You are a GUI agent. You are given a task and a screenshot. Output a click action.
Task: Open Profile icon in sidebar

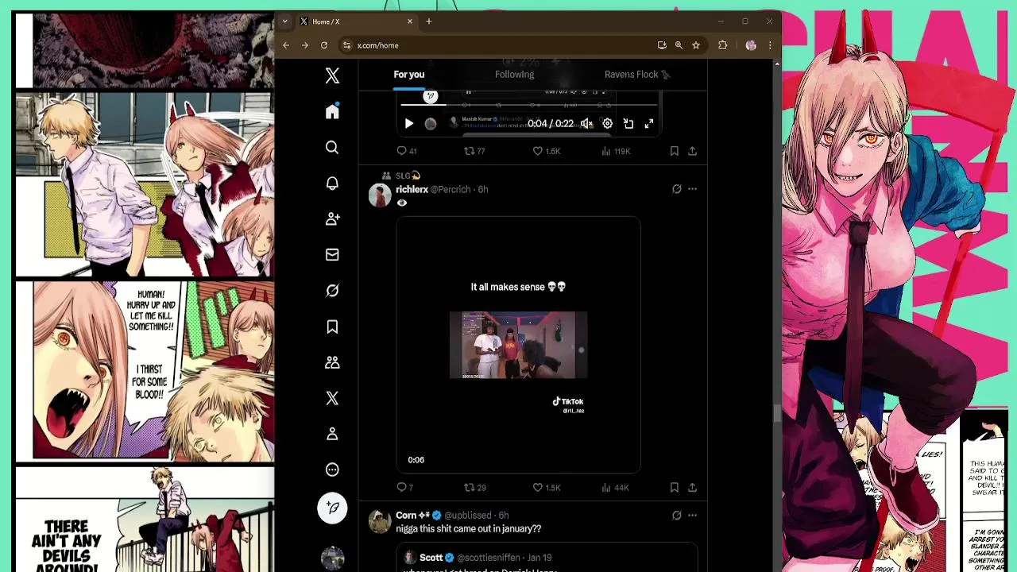[332, 434]
